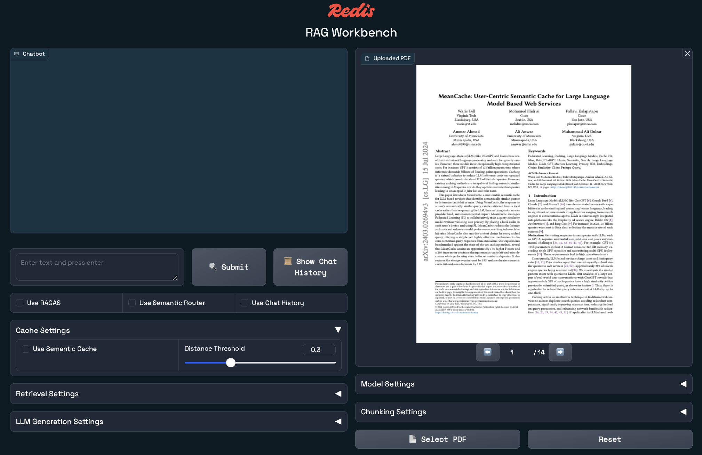The width and height of the screenshot is (702, 455).
Task: Click the Reset button
Action: click(x=609, y=439)
